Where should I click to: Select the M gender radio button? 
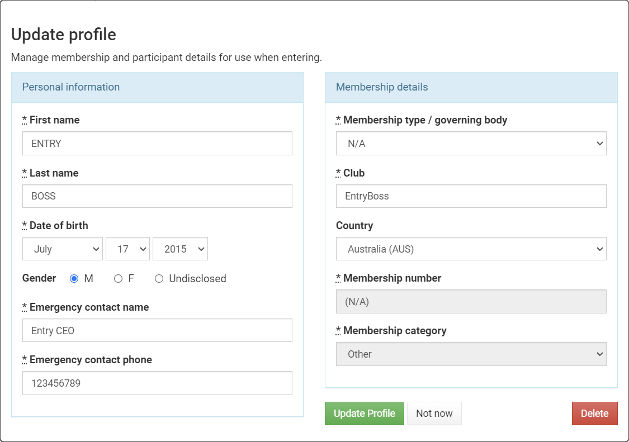coord(73,278)
